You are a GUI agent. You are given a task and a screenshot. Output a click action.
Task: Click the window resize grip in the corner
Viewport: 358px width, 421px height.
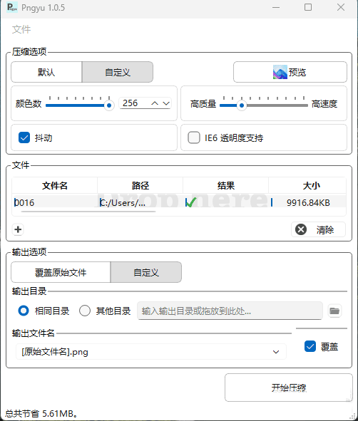coord(354,417)
